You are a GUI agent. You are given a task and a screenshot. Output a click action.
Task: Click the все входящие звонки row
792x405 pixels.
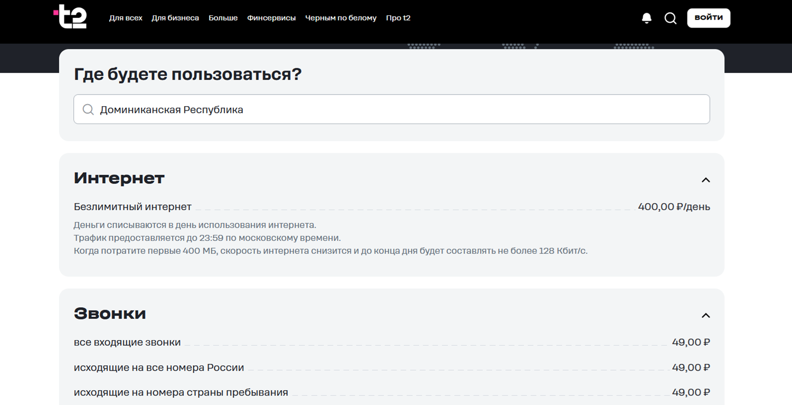coord(391,342)
